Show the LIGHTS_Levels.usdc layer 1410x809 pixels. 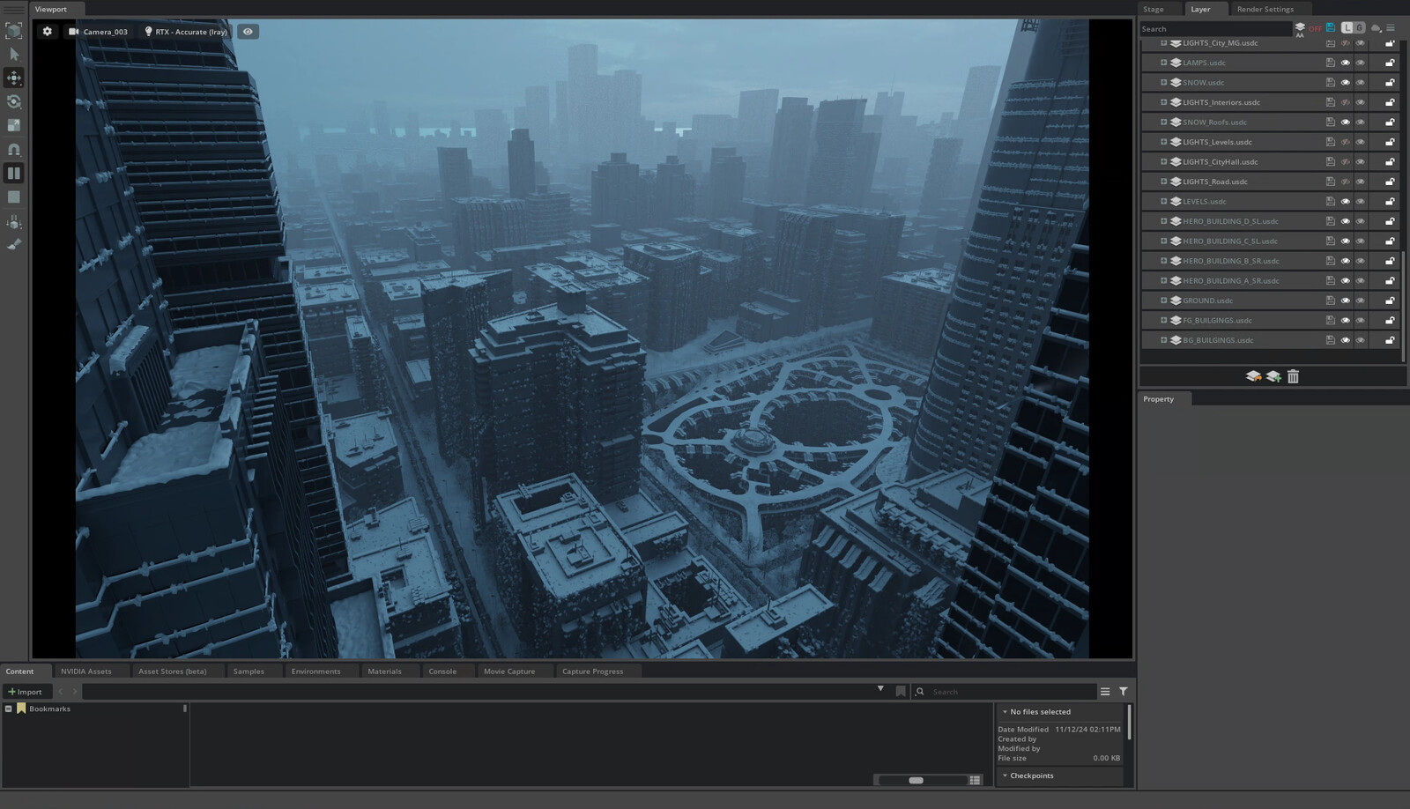(x=1346, y=142)
